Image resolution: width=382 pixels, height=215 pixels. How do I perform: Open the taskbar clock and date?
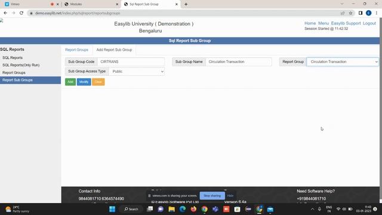(x=363, y=209)
